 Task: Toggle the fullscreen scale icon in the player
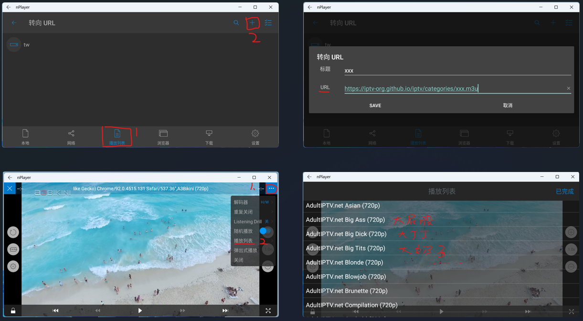pos(268,310)
